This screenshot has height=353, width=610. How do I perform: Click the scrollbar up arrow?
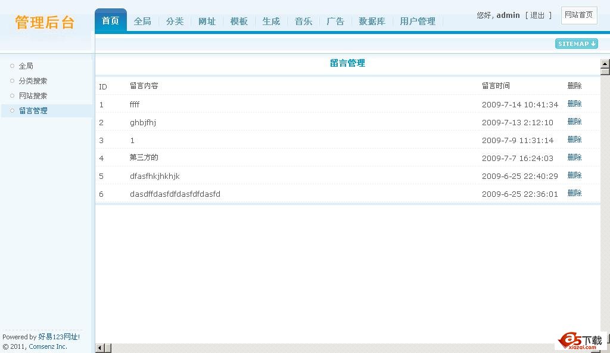pyautogui.click(x=605, y=64)
